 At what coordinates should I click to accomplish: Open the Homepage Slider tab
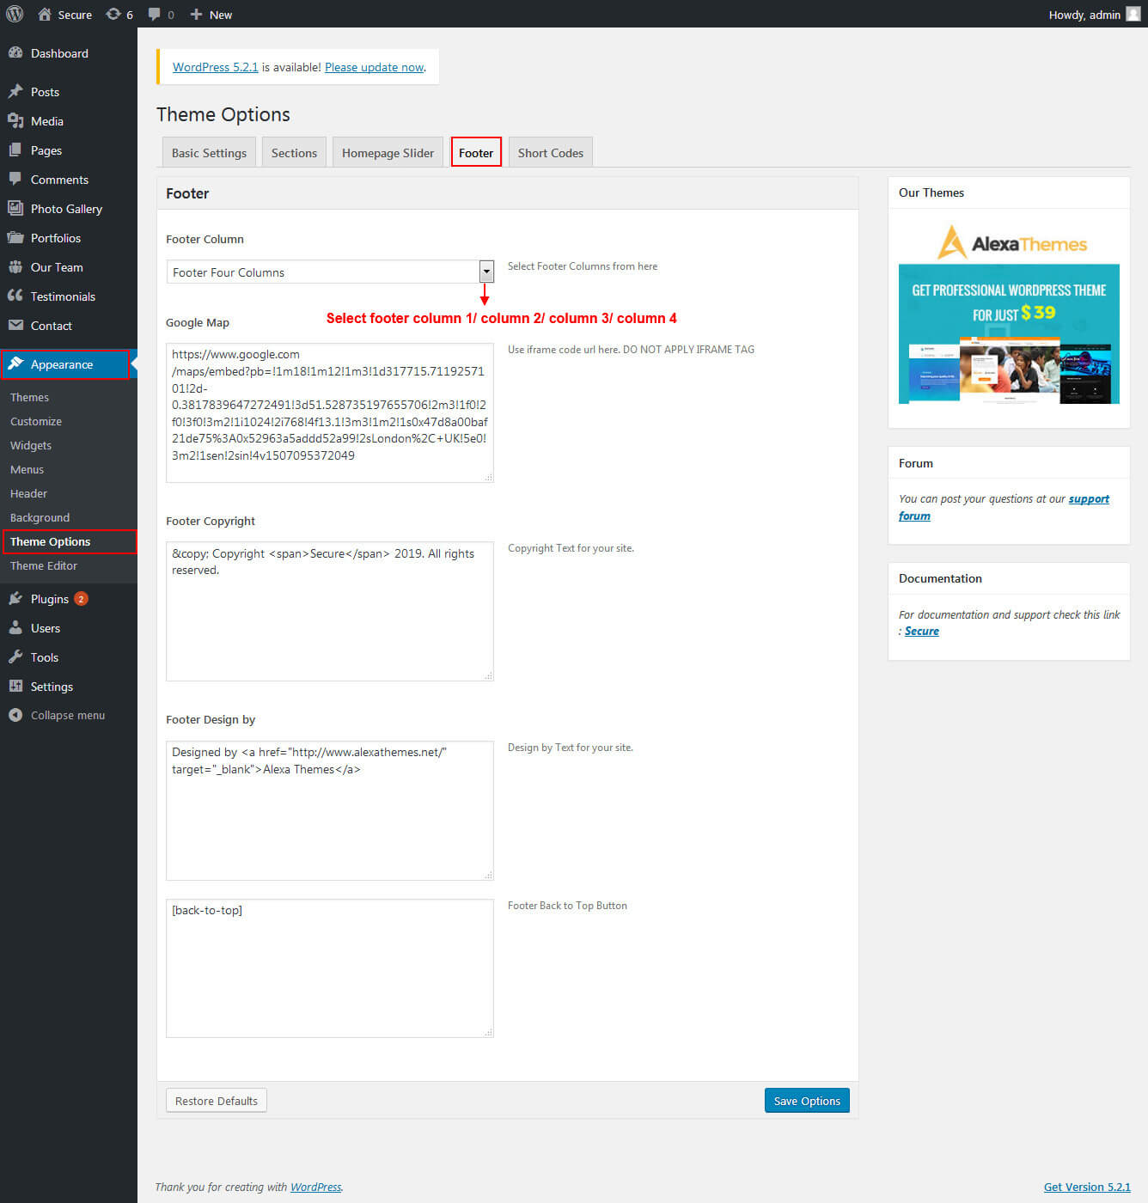pos(388,152)
